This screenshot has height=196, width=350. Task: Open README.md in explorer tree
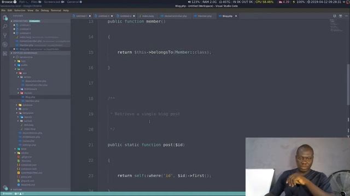[28, 185]
